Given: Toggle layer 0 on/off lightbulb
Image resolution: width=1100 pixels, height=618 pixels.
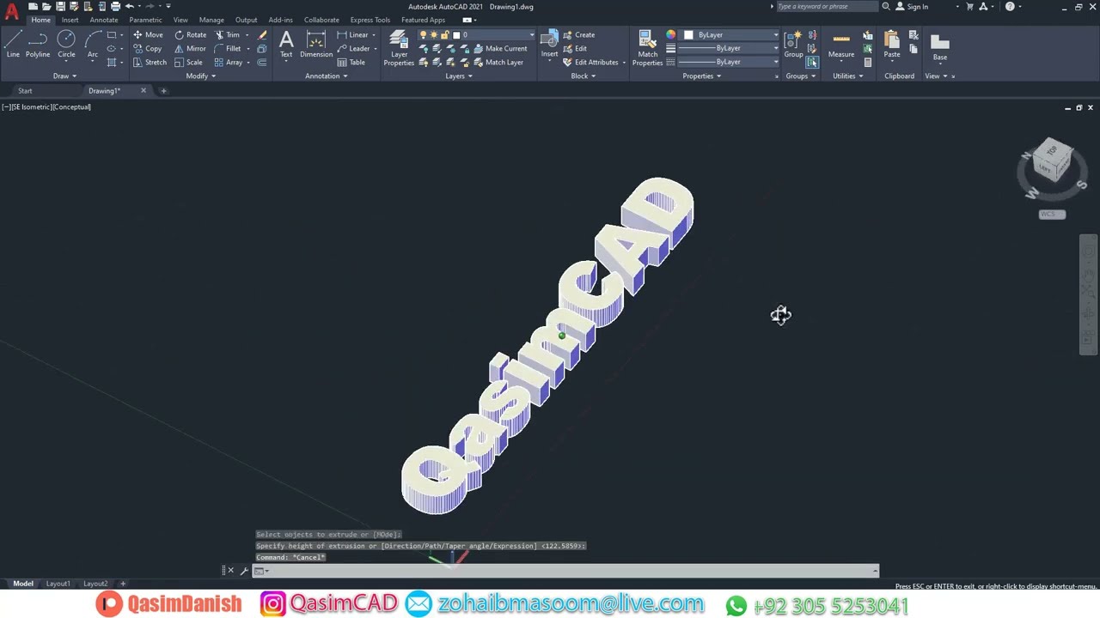Looking at the screenshot, I should click(423, 35).
